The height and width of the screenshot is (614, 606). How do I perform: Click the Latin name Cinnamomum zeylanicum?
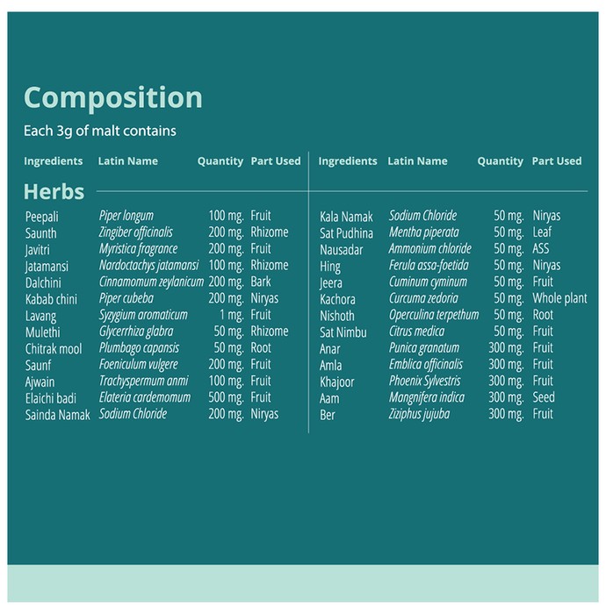pos(151,282)
